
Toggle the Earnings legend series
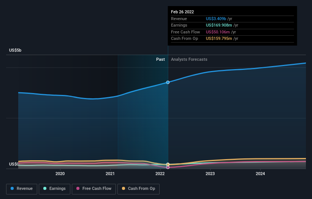pos(54,189)
